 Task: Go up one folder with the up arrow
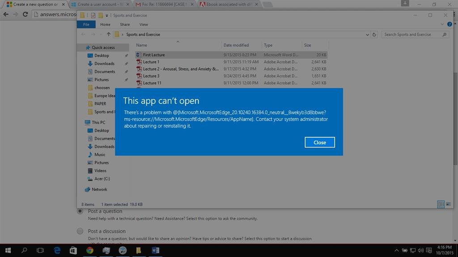click(108, 34)
